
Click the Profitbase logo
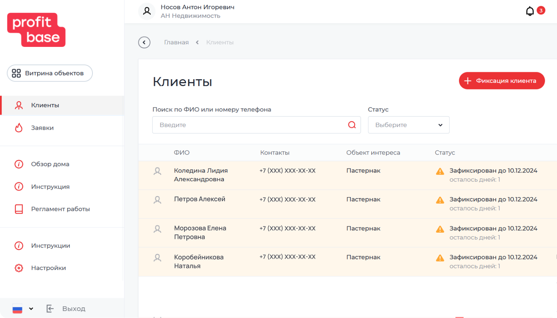(36, 30)
